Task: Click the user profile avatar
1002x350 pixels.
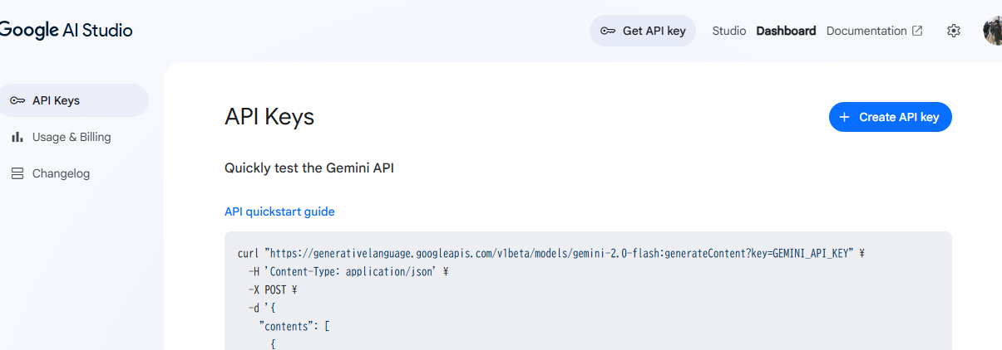Action: (993, 31)
